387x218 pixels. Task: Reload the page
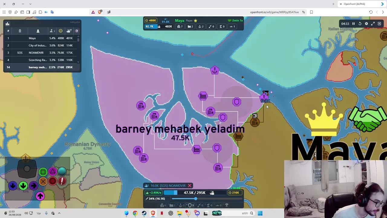click(x=371, y=12)
